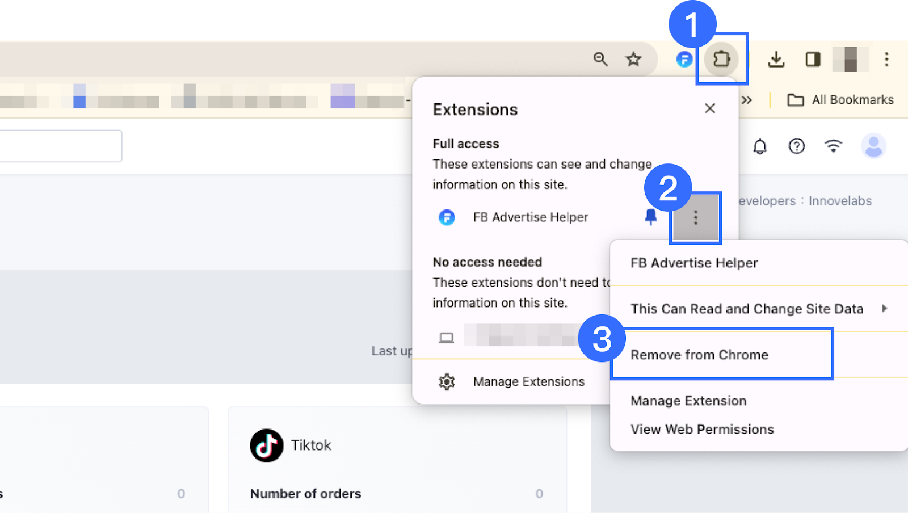
Task: Open the user account avatar
Action: pyautogui.click(x=873, y=146)
